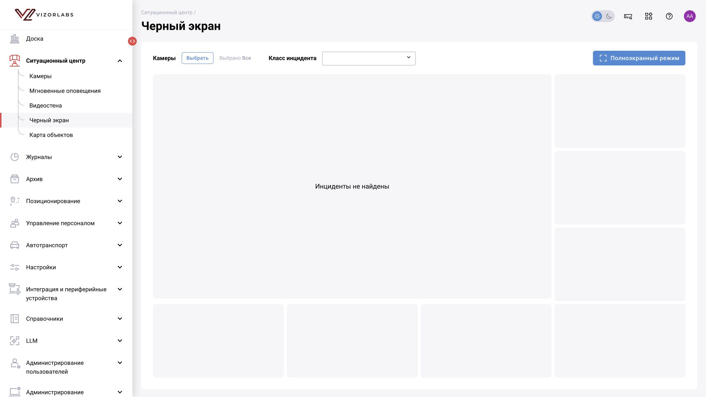Image resolution: width=706 pixels, height=397 pixels.
Task: Expand the Управление персоналом chevron
Action: click(x=120, y=223)
